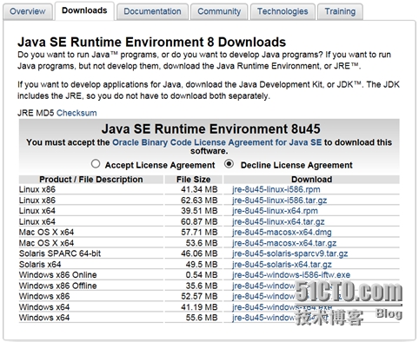
Task: Download jre-8u45-solaris-x64.tar.gz
Action: click(282, 265)
